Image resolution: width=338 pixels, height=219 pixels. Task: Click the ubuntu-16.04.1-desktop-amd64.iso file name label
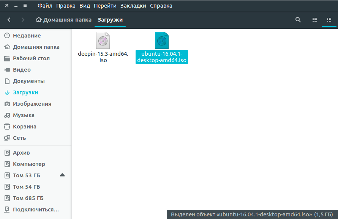[x=162, y=57]
